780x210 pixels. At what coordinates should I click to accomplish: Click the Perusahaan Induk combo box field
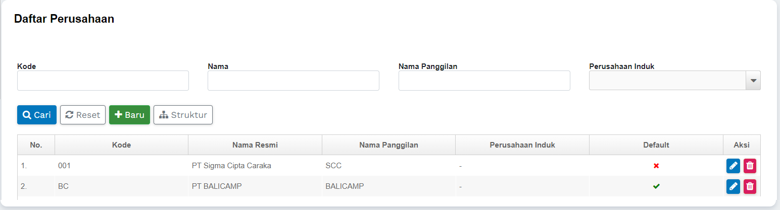667,81
